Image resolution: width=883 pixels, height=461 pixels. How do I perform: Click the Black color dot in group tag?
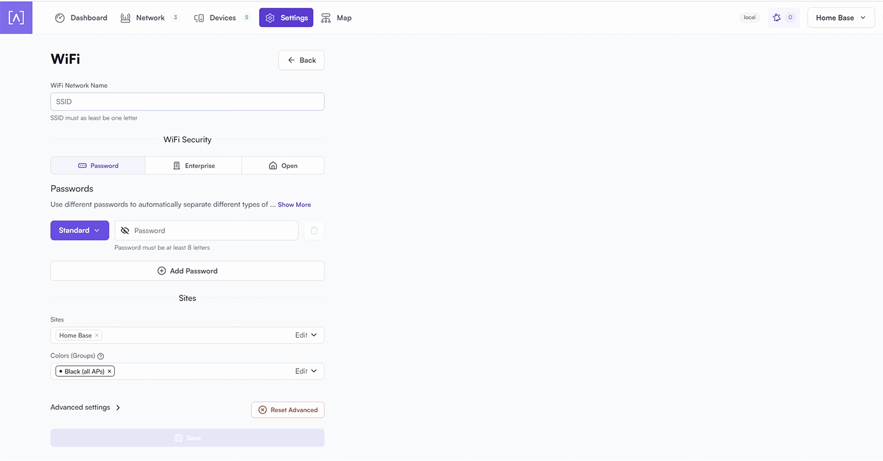[x=61, y=372]
